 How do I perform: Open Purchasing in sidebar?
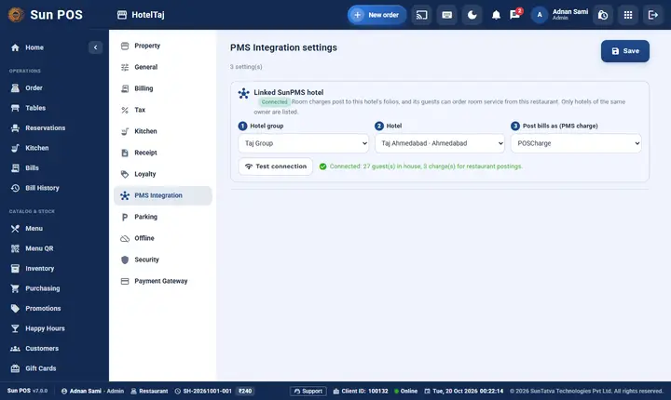pos(54,288)
